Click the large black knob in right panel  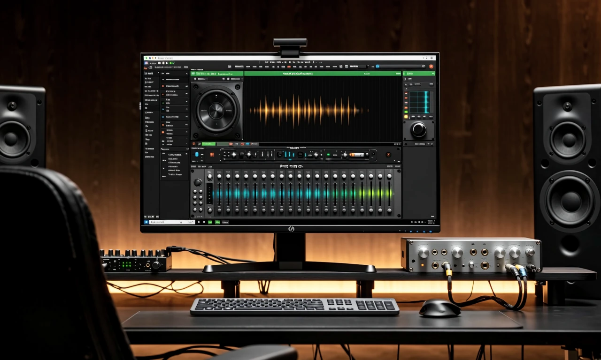418,129
